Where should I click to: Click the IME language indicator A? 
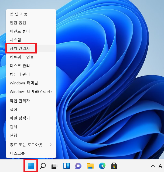point(160,166)
